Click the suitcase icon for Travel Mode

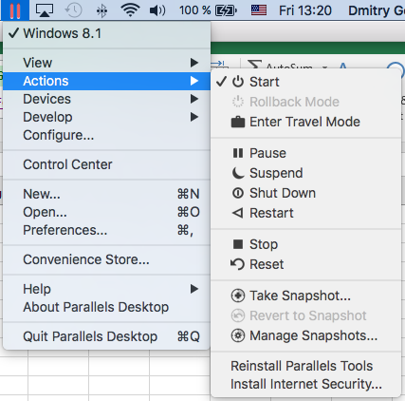238,122
